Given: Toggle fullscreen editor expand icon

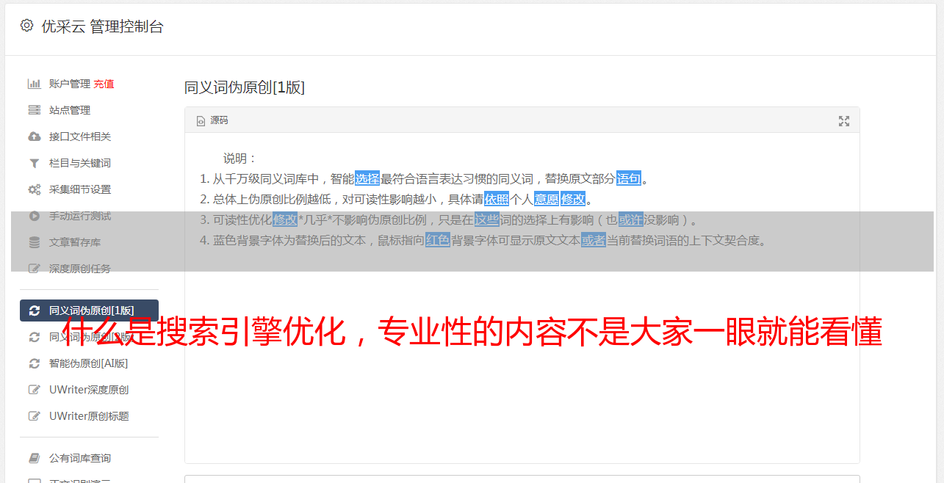Looking at the screenshot, I should (x=844, y=121).
